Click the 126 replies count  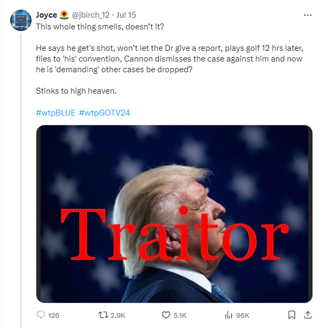click(53, 315)
